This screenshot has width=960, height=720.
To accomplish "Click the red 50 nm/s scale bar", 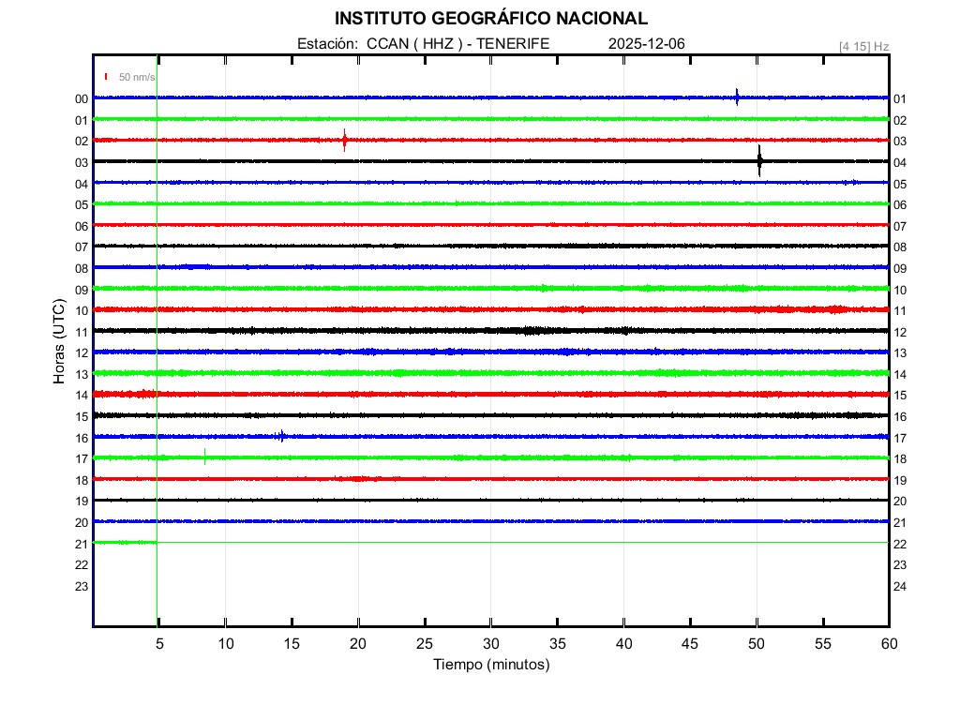I will pos(106,77).
